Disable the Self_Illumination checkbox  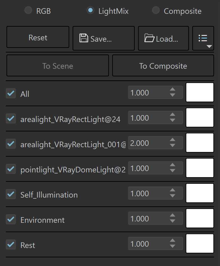click(x=11, y=194)
